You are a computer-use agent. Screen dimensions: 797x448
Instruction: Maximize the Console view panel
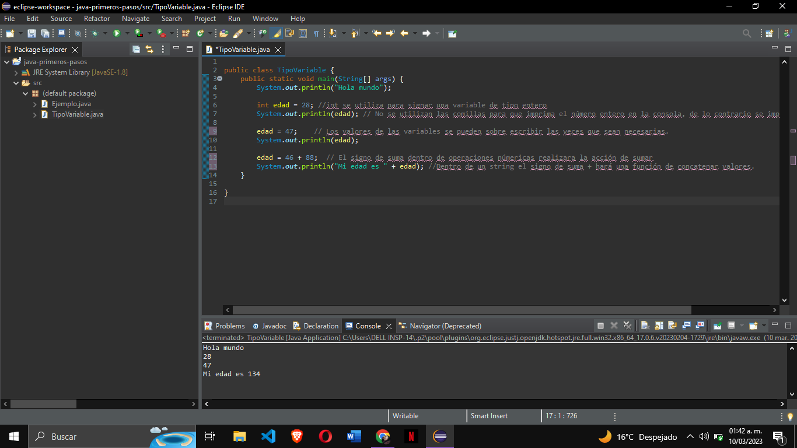point(788,325)
